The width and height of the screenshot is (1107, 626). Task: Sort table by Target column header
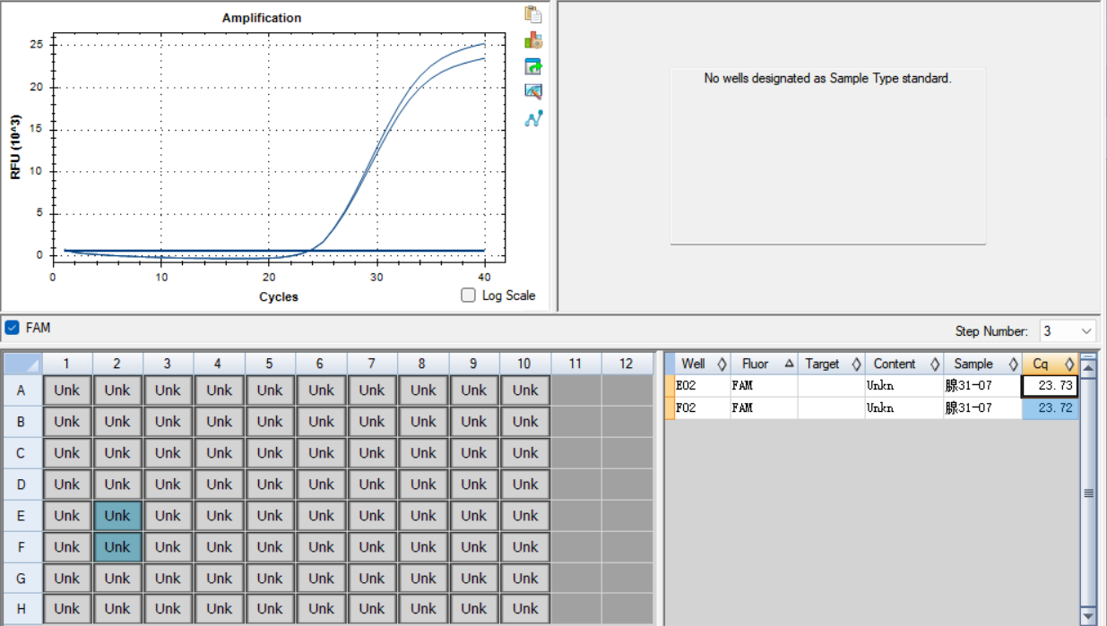[831, 364]
